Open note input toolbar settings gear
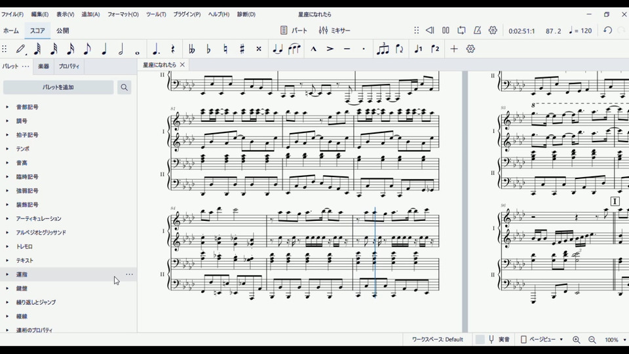Viewport: 629px width, 354px height. click(470, 49)
